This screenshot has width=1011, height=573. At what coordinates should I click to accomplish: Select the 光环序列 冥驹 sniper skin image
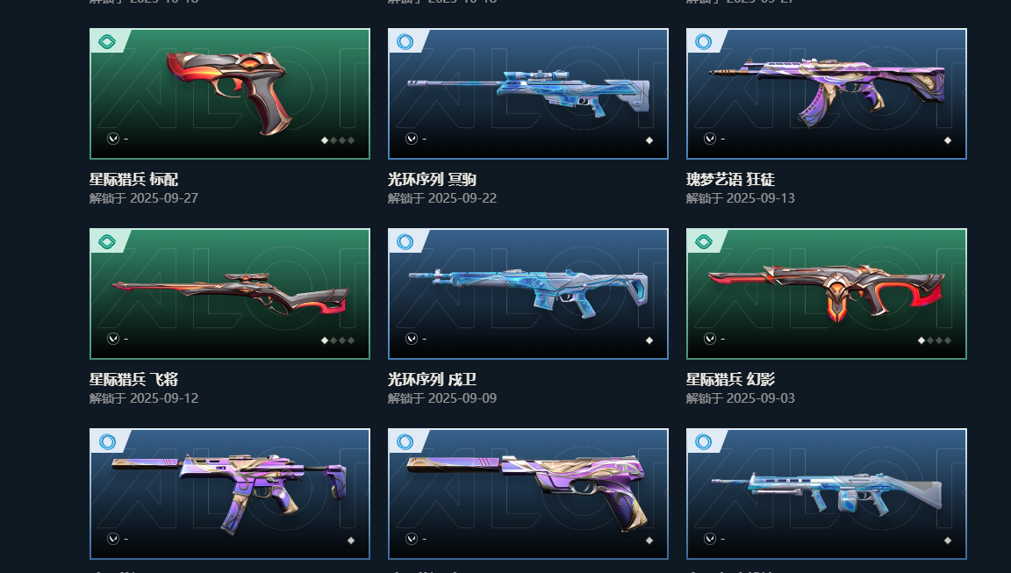tap(528, 94)
